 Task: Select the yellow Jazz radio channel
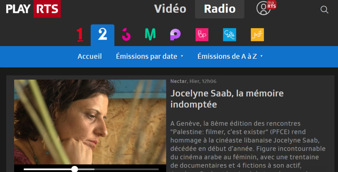pos(257,34)
